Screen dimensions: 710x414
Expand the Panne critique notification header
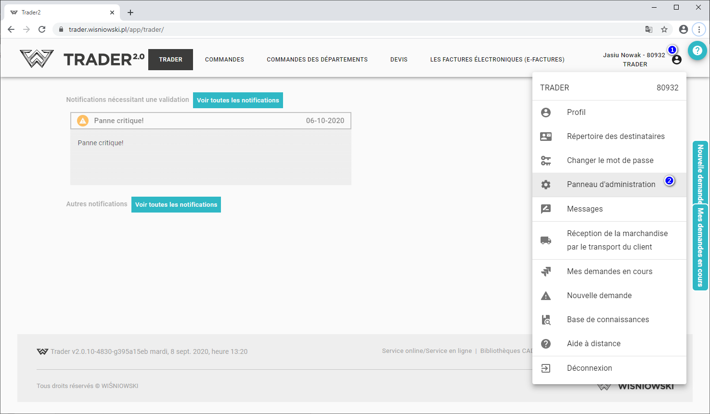210,121
